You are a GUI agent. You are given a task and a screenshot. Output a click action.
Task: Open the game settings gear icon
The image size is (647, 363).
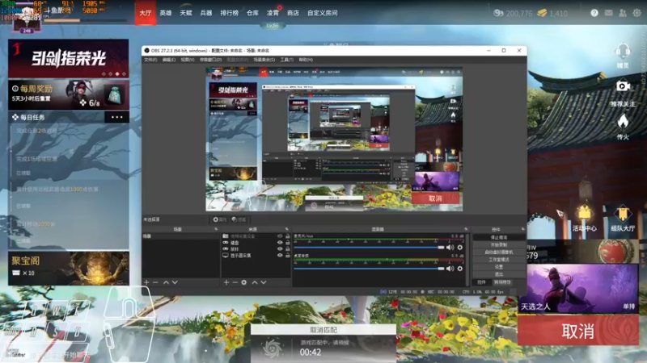tap(636, 13)
